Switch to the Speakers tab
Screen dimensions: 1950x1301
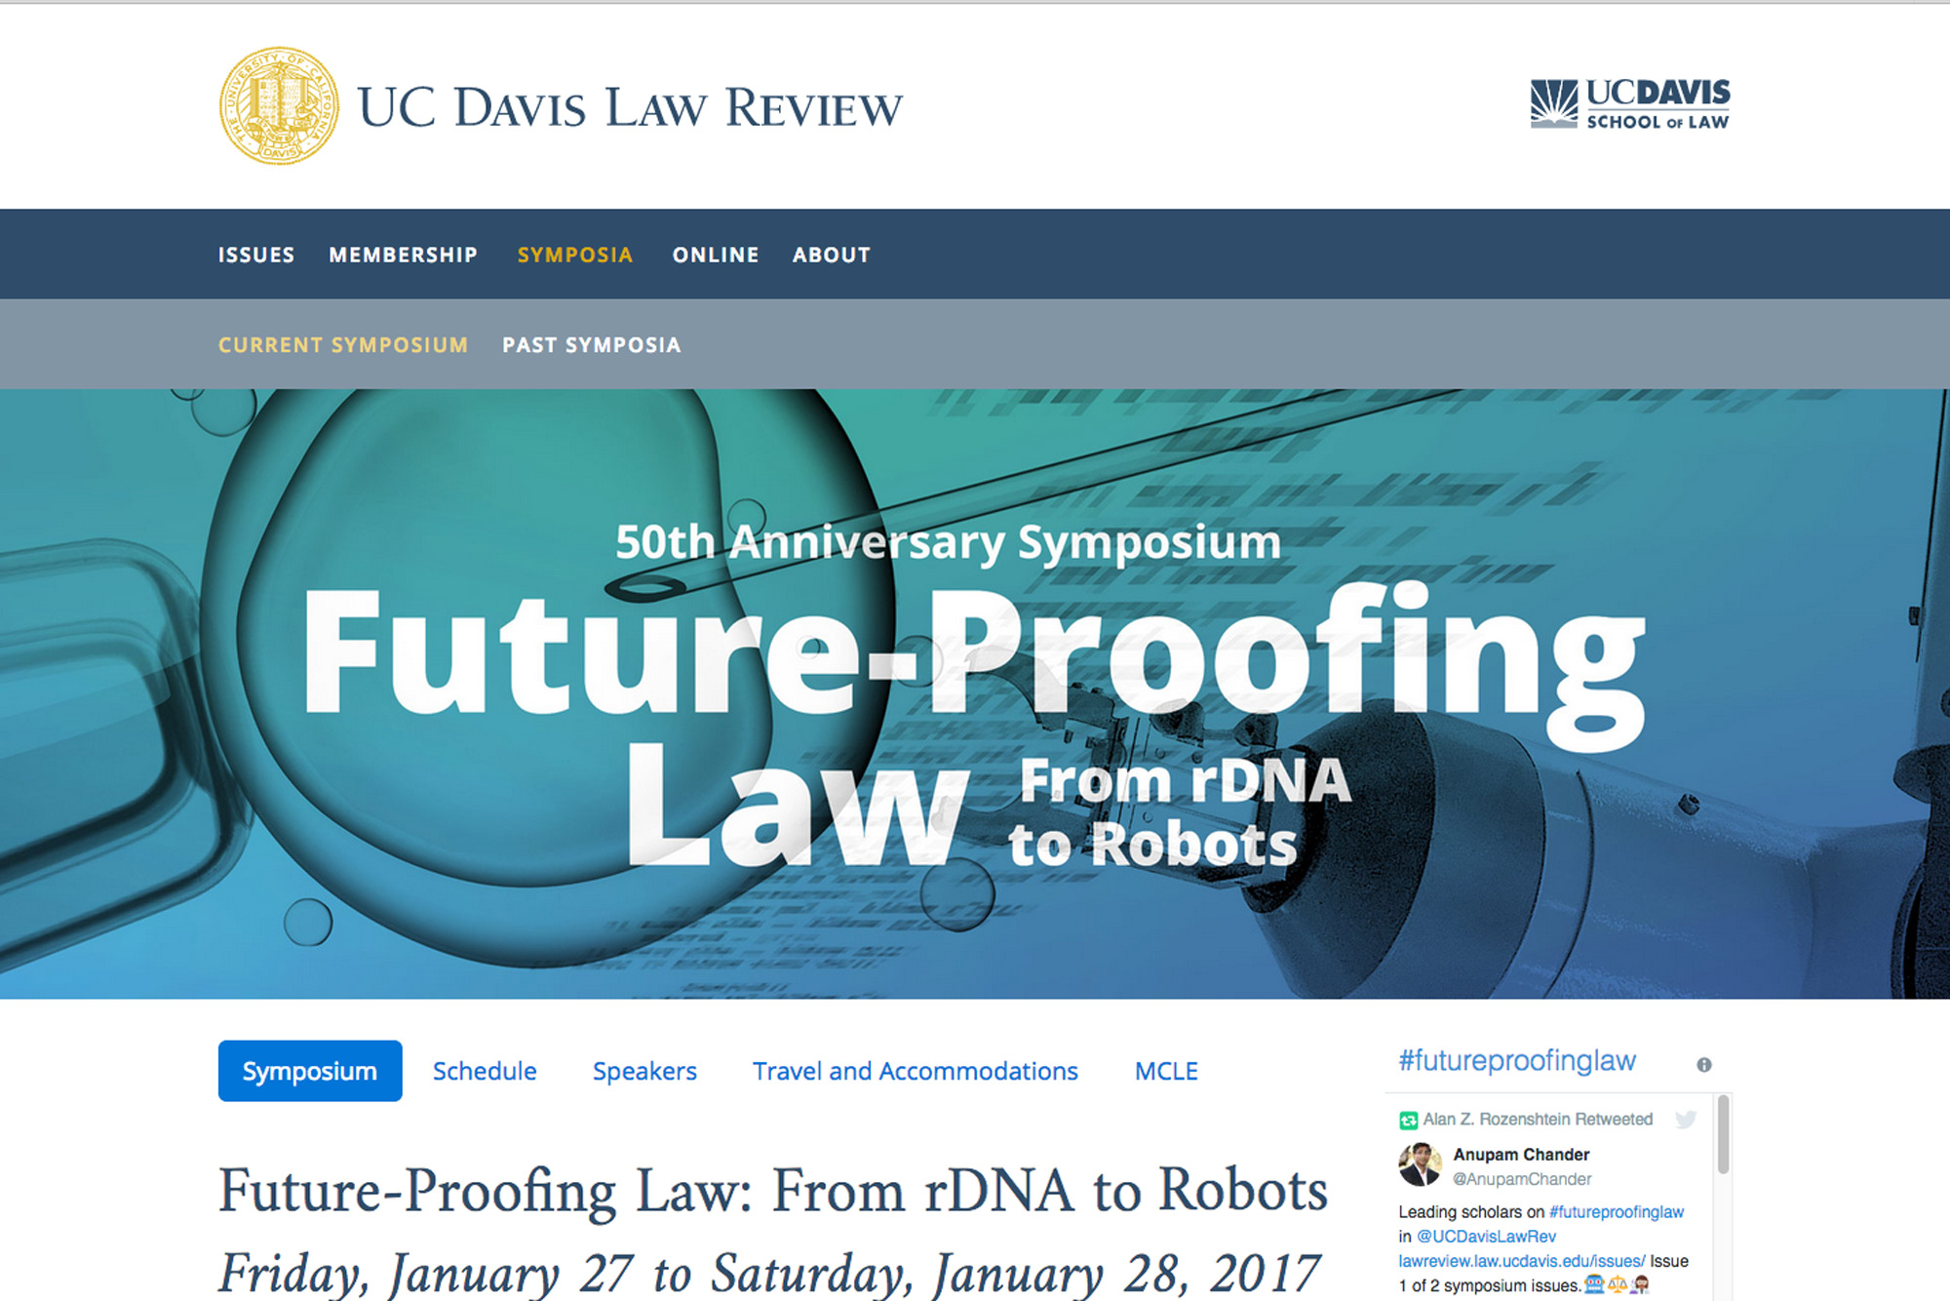pyautogui.click(x=643, y=1071)
